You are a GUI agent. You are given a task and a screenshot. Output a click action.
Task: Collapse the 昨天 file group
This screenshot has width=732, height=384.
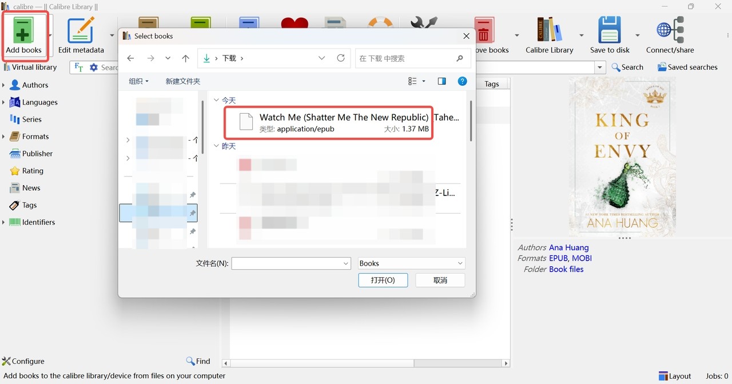[216, 146]
